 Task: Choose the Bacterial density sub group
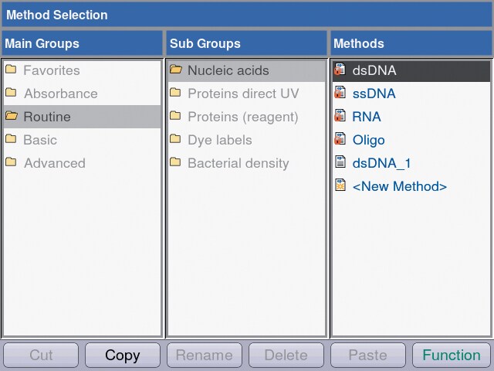[247, 163]
